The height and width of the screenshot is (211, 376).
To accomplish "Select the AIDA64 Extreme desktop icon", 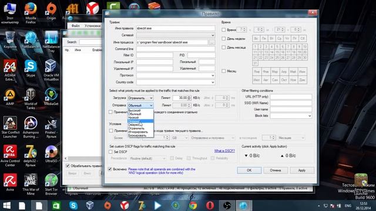I will (10, 70).
